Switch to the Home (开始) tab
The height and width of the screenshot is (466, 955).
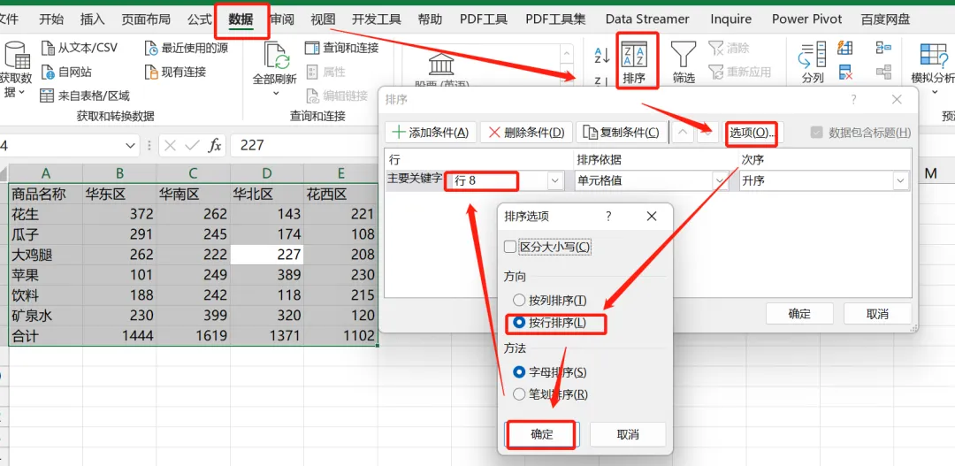[x=51, y=19]
